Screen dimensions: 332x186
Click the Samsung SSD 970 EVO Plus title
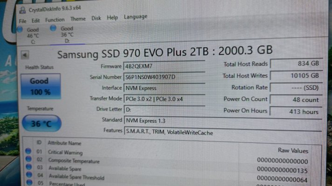click(x=165, y=52)
